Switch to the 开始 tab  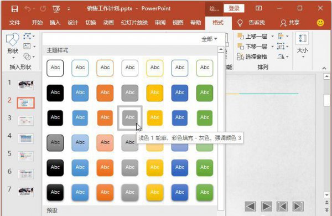[x=37, y=23]
